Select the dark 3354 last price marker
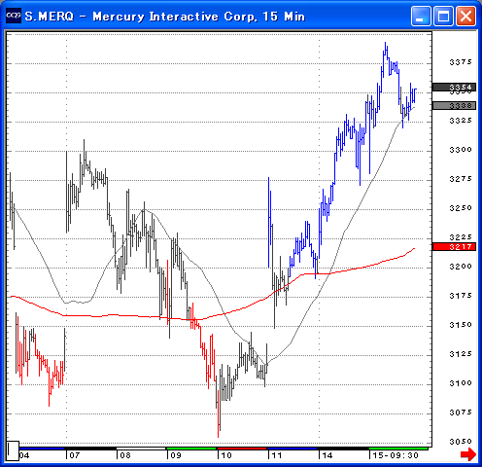Viewport: 482px width, 467px height. pos(454,87)
